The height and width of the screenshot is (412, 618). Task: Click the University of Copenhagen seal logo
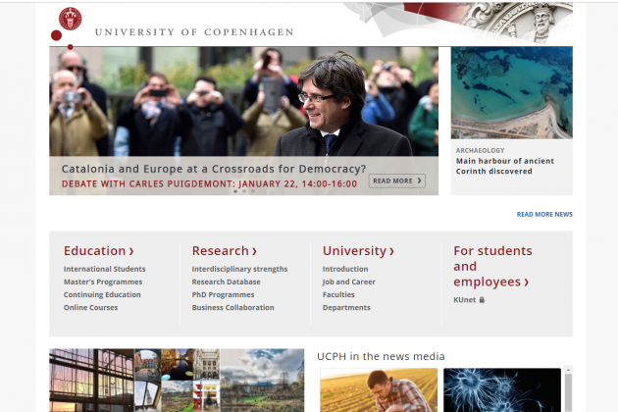pos(71,19)
